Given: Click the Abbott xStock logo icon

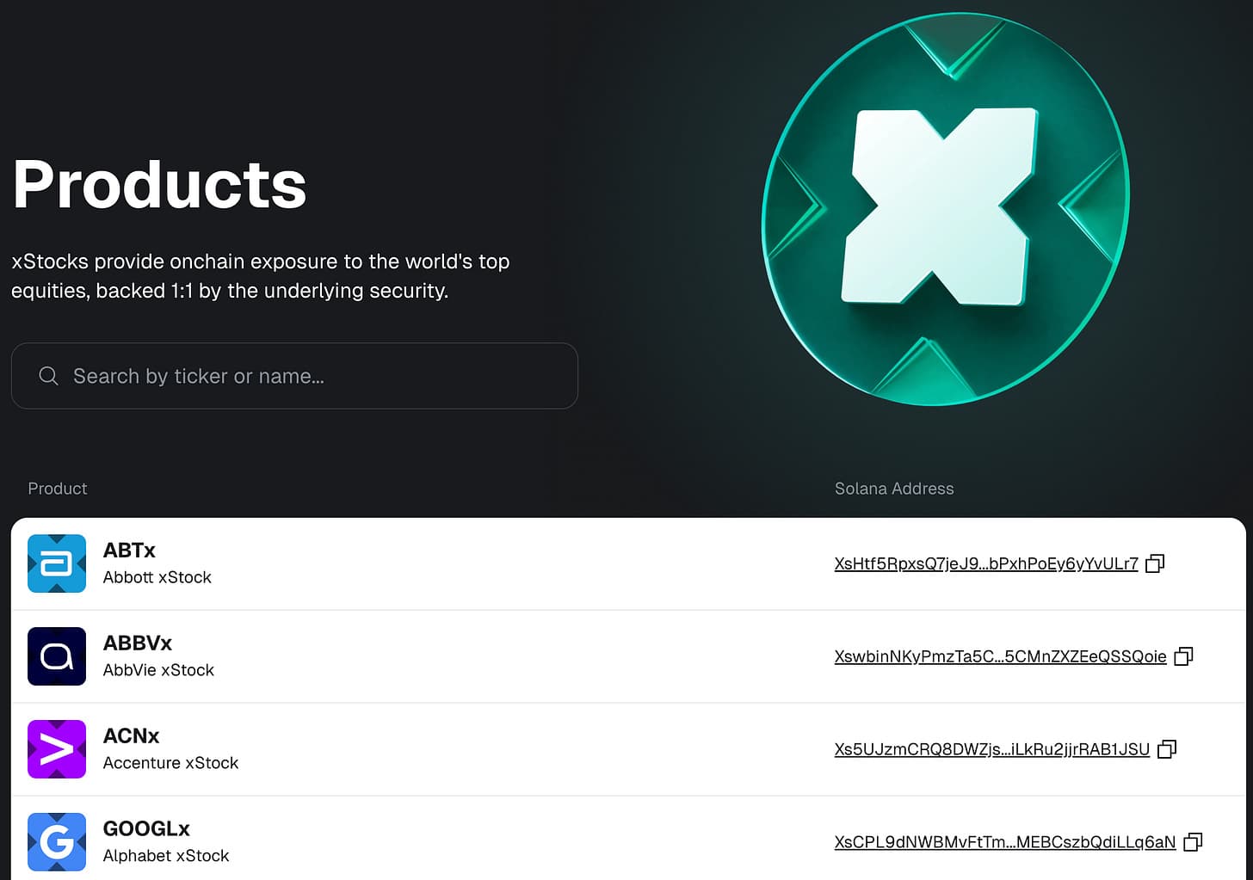Looking at the screenshot, I should tap(57, 563).
